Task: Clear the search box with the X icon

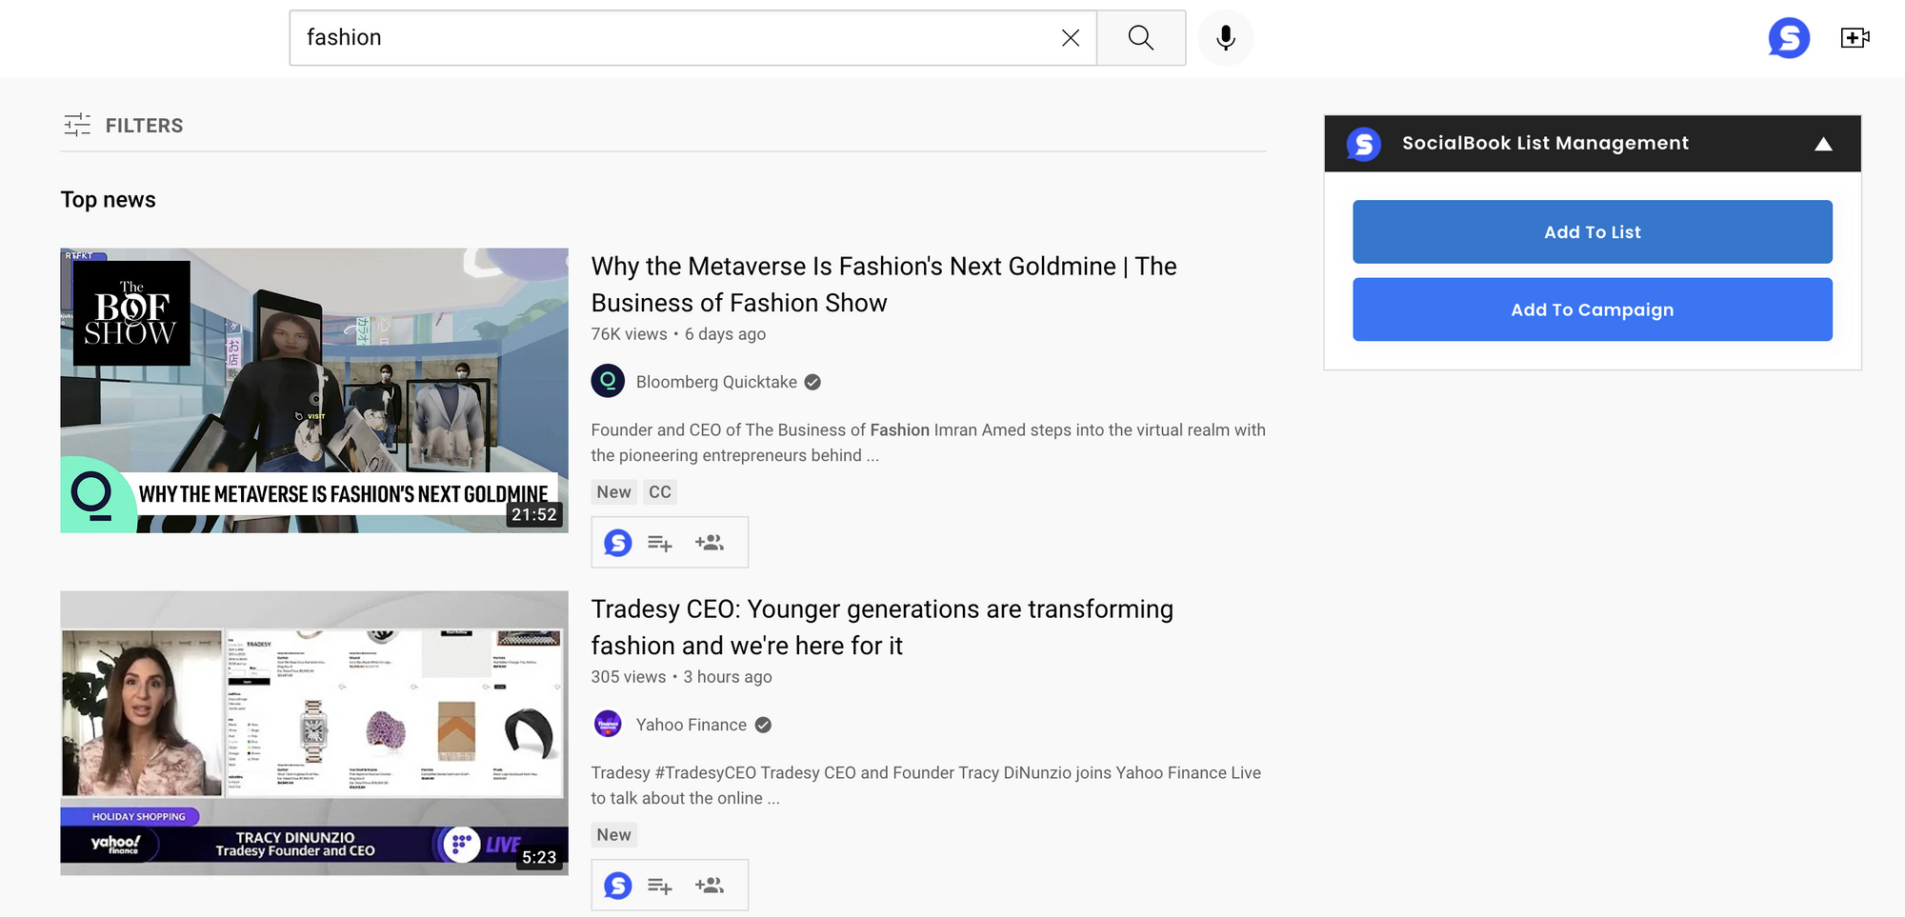Action: [1071, 38]
